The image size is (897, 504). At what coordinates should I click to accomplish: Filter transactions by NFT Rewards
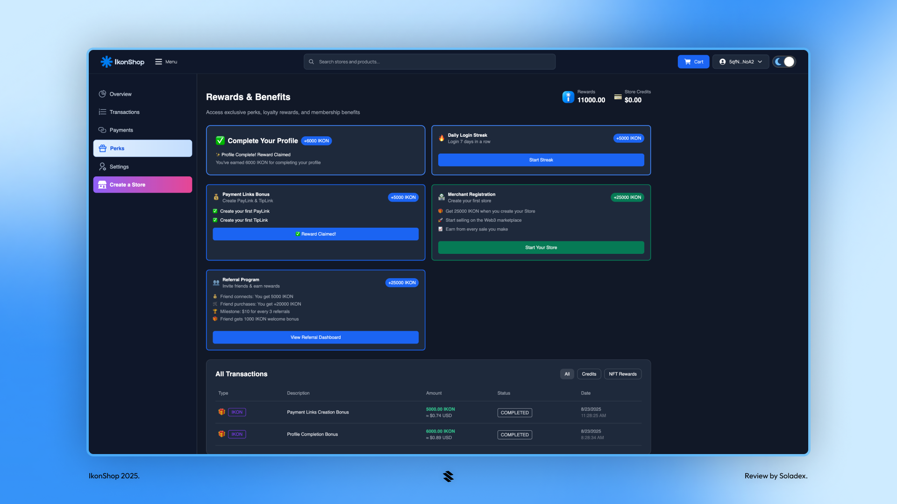[622, 374]
